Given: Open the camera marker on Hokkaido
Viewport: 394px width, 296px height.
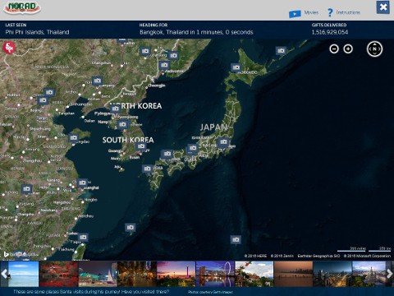Looking at the screenshot, I should pos(236,67).
